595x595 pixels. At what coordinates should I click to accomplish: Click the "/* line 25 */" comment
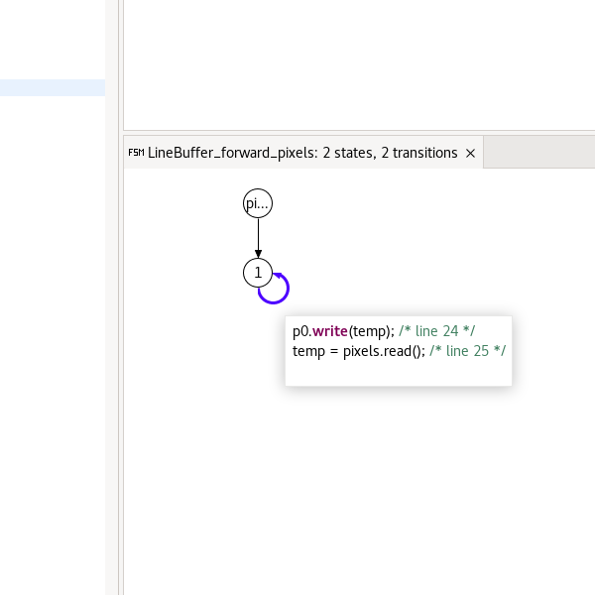pos(467,351)
